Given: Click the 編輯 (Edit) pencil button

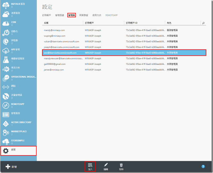Looking at the screenshot, I should (x=106, y=166).
